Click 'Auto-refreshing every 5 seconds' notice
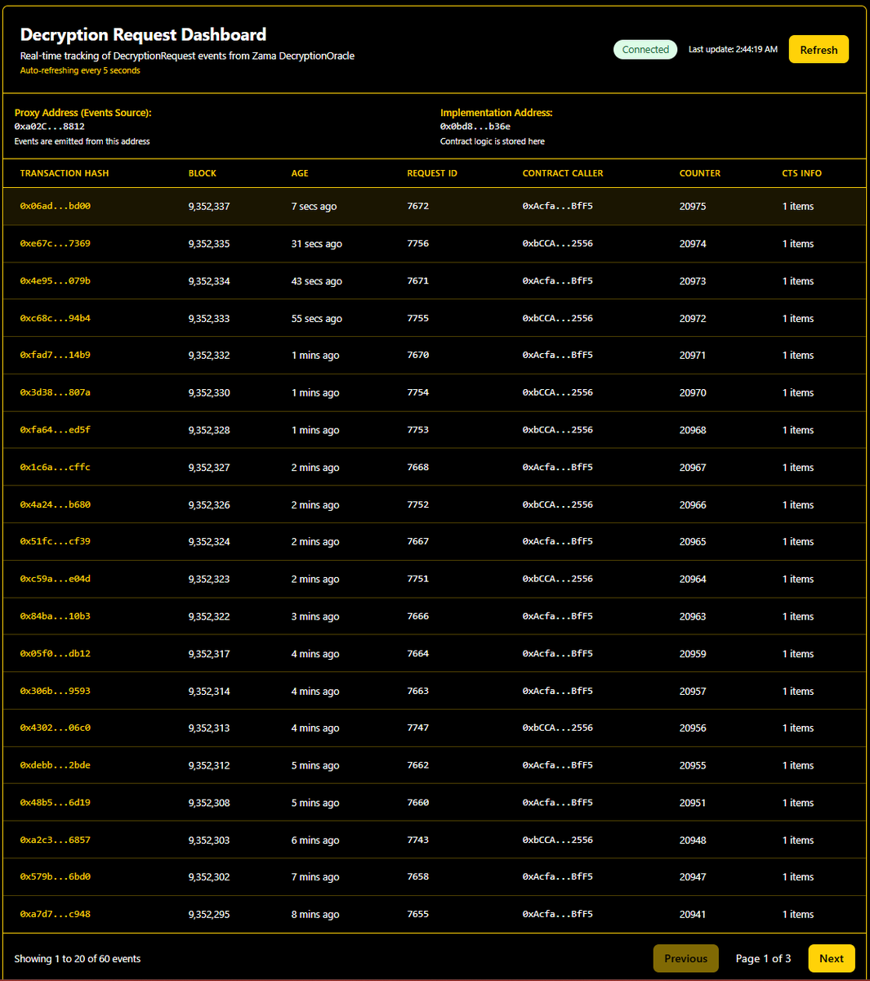The image size is (870, 981). tap(80, 70)
